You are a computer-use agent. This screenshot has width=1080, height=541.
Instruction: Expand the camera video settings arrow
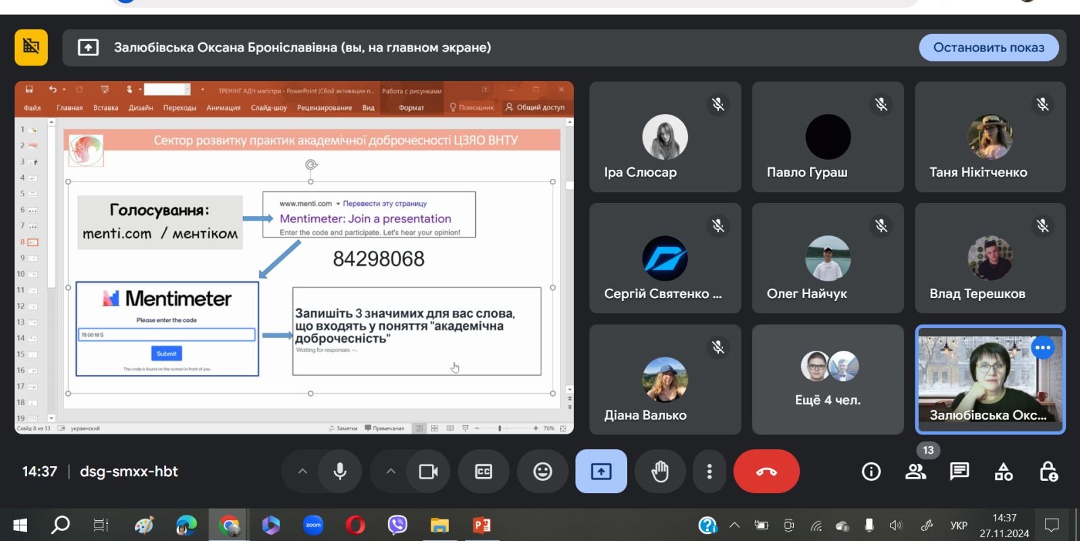(x=391, y=472)
